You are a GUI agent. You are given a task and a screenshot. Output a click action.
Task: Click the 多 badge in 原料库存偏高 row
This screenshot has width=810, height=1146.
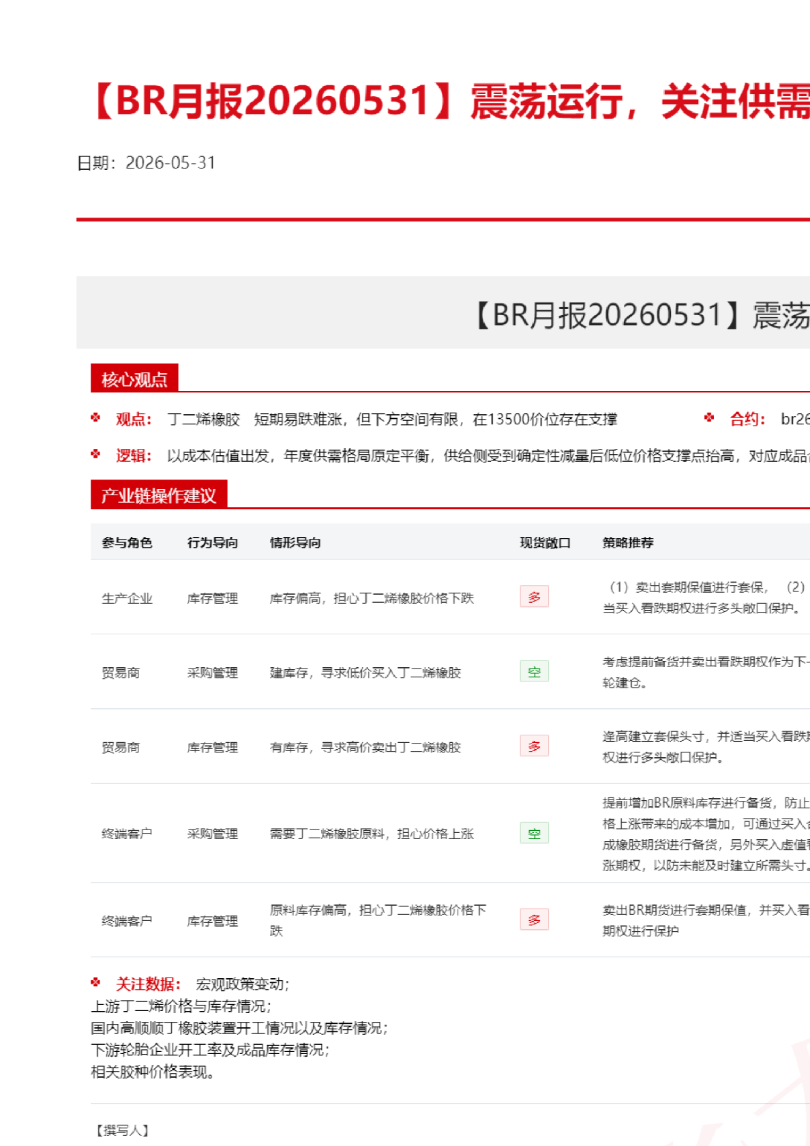(x=534, y=920)
